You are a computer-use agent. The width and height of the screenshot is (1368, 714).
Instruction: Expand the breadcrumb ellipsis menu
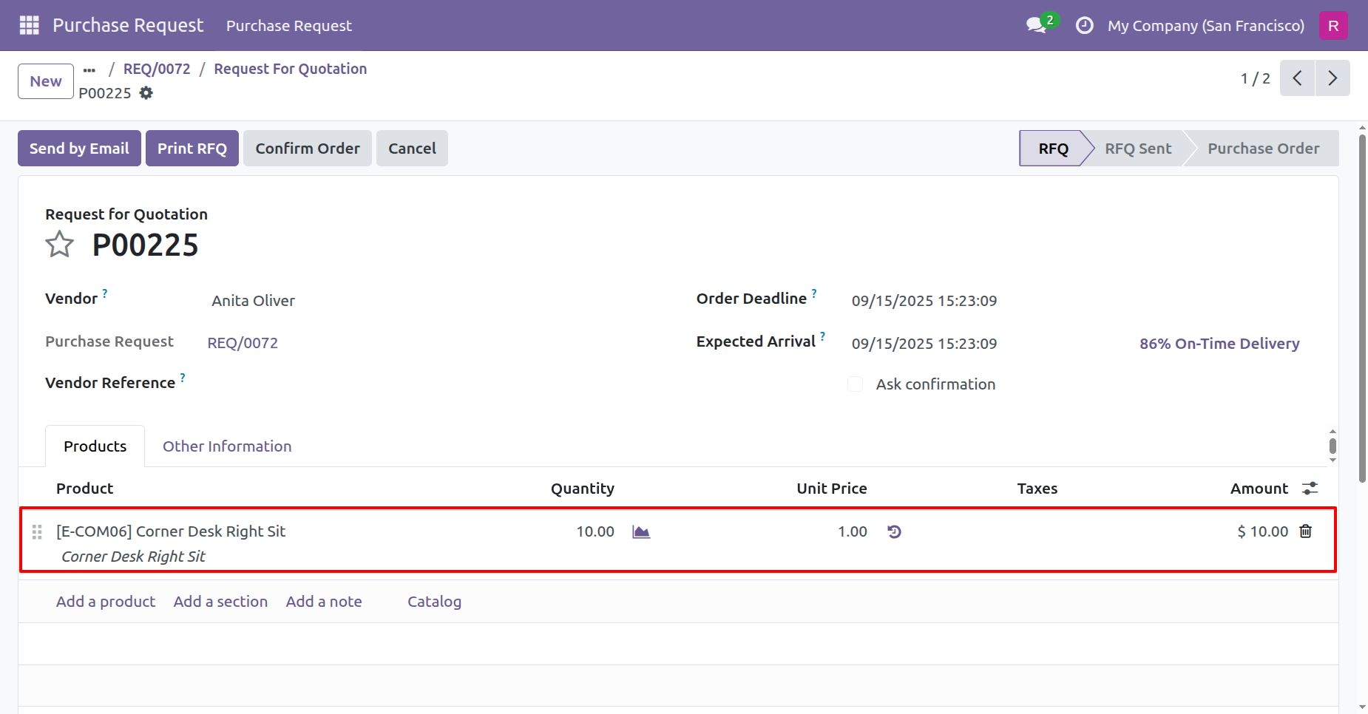point(89,69)
